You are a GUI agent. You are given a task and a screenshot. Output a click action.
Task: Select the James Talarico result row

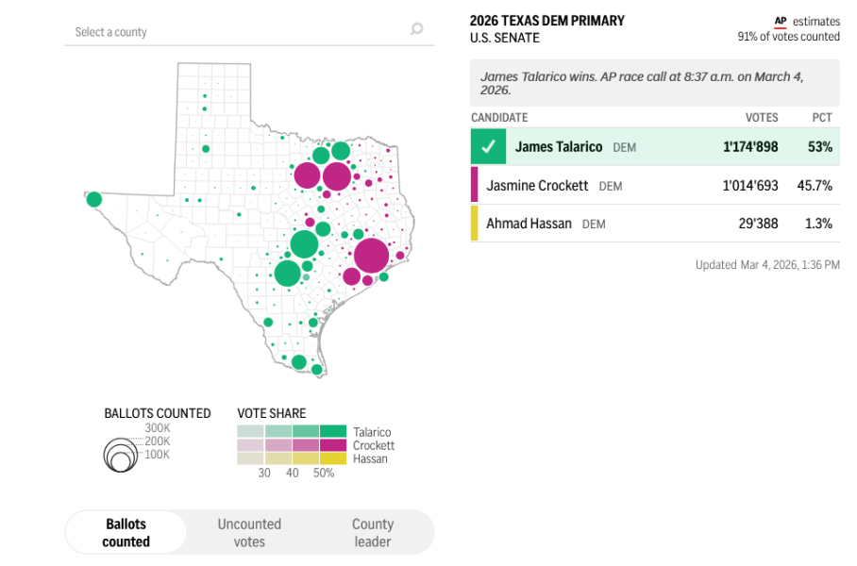654,147
